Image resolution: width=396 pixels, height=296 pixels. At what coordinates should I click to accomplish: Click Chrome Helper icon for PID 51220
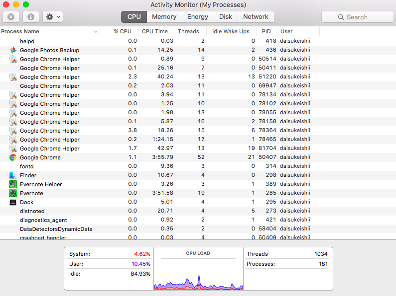(x=13, y=77)
